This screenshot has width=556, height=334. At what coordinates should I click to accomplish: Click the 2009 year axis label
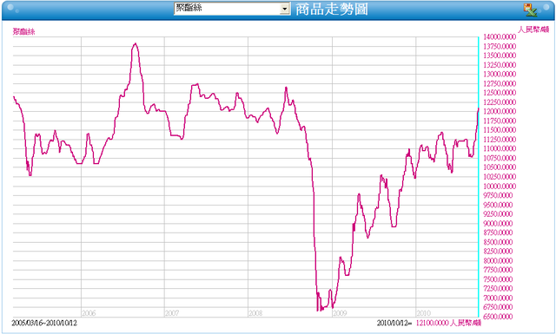click(x=340, y=313)
